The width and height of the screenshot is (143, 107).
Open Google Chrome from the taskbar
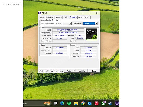[x=83, y=103]
